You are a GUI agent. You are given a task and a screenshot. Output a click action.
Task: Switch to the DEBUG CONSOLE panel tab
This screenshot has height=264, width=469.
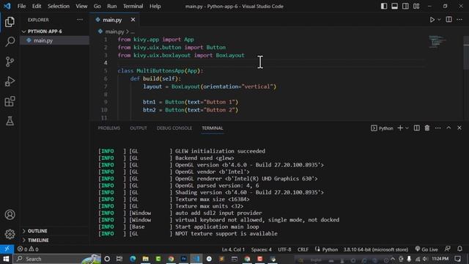[174, 128]
